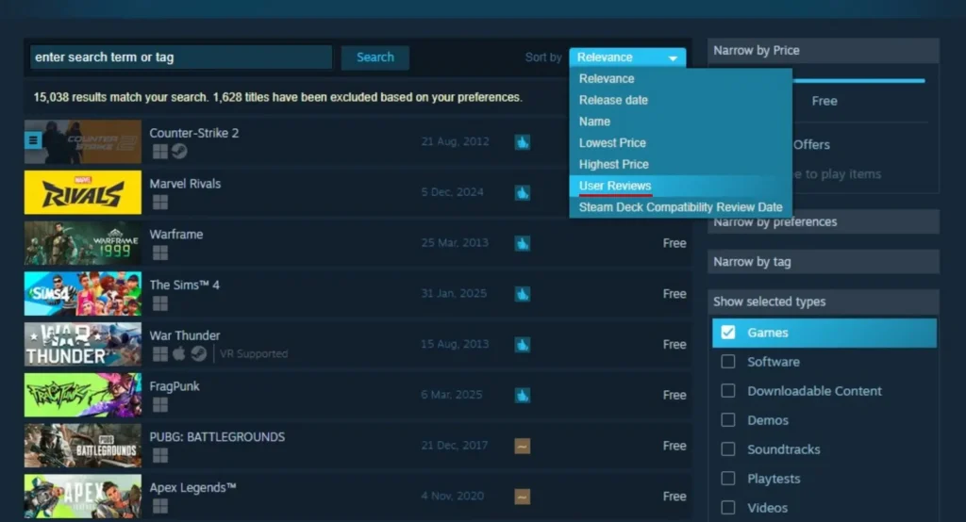This screenshot has width=966, height=522.
Task: Open The Sims™ 4 title link
Action: (184, 285)
